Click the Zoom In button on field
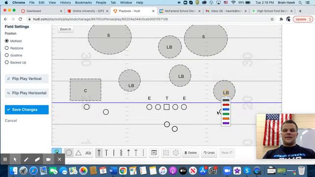Screen dimensions: 315x177 [x=65, y=29]
